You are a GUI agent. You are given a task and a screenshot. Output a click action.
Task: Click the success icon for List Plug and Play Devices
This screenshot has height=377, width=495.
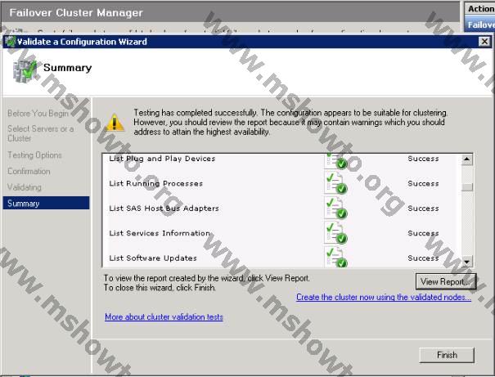coord(336,161)
